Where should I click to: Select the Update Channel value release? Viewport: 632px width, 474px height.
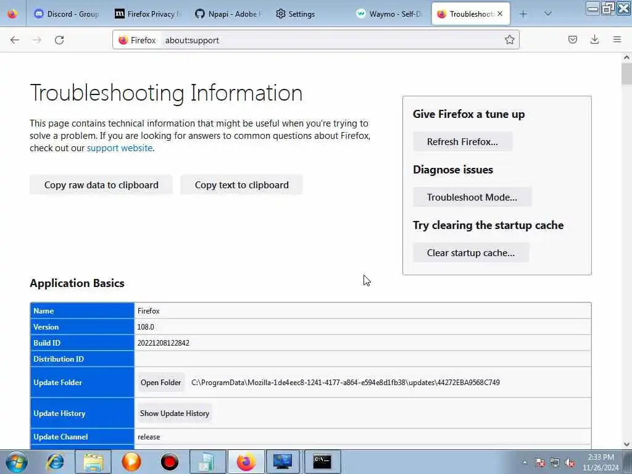(x=149, y=437)
